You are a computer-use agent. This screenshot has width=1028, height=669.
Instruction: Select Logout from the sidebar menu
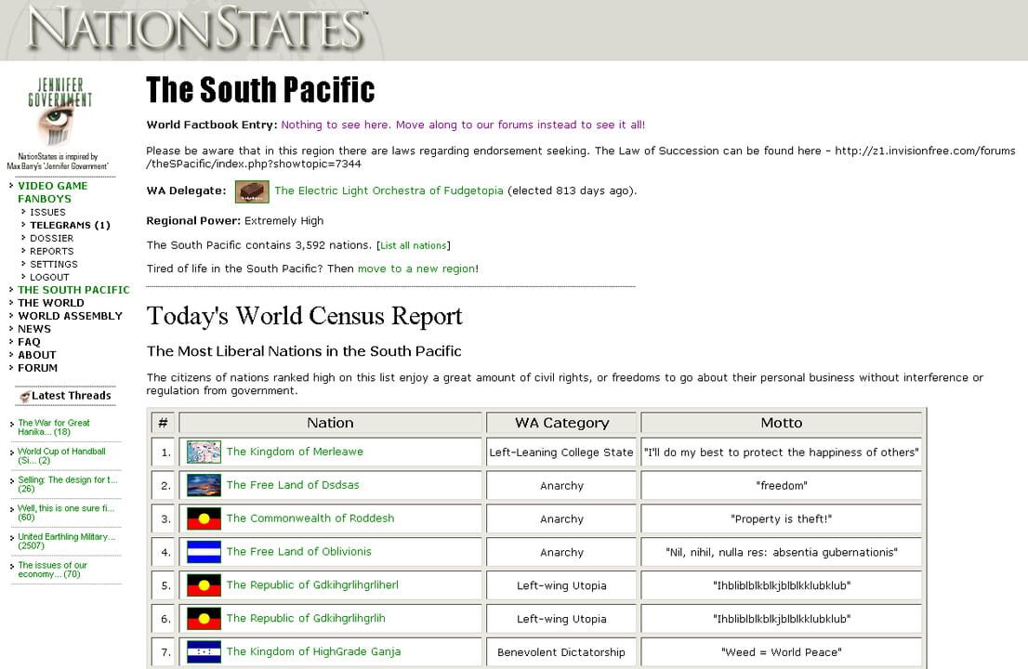pos(49,277)
